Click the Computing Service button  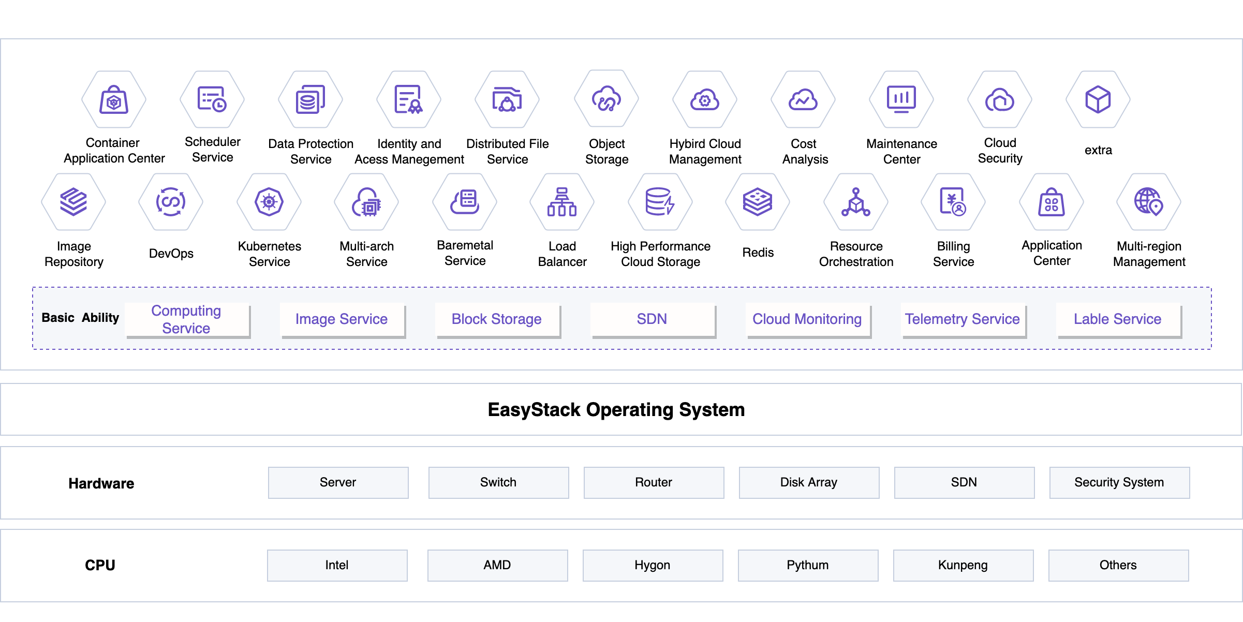pos(187,319)
